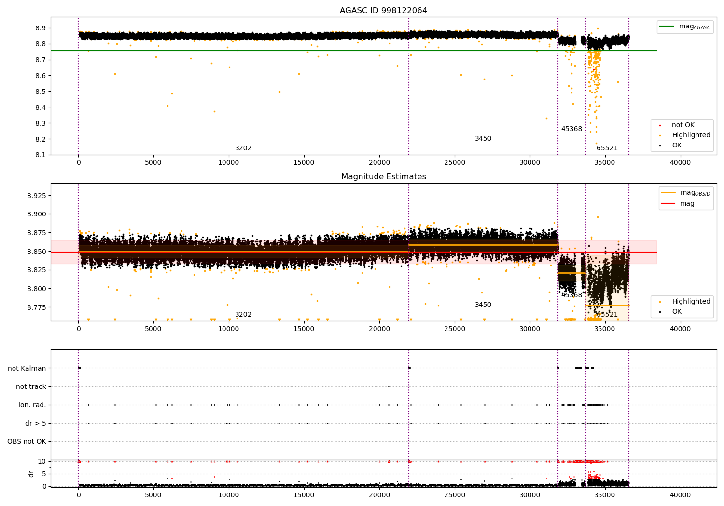Click 15000 x-tick under the bottom flags plot
Image resolution: width=724 pixels, height=506 pixels.
coord(304,495)
